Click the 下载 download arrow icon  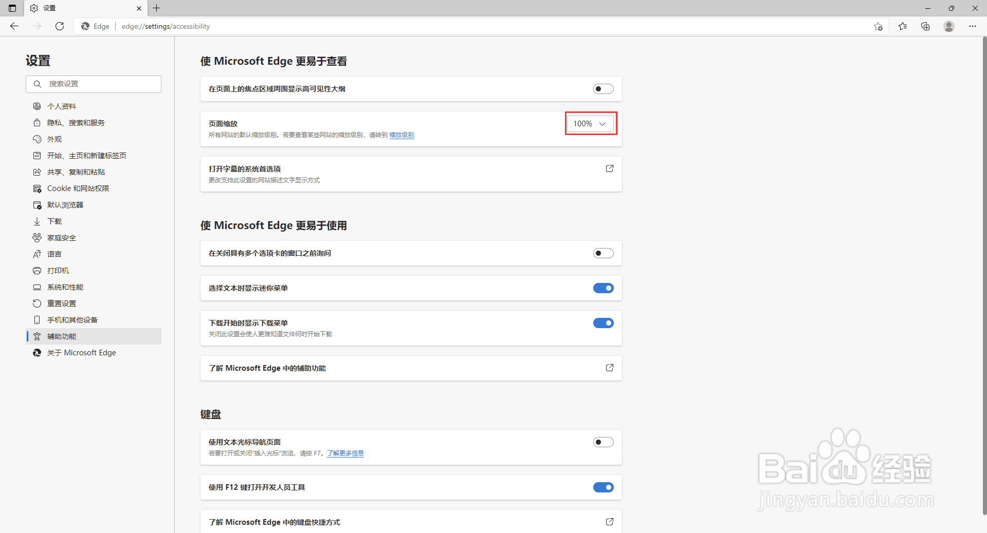point(37,221)
